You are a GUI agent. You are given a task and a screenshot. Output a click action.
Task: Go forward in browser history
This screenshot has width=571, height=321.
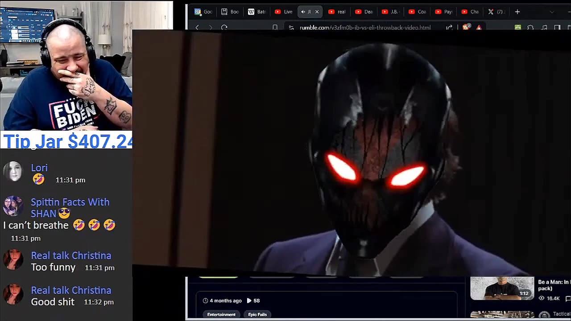211,27
